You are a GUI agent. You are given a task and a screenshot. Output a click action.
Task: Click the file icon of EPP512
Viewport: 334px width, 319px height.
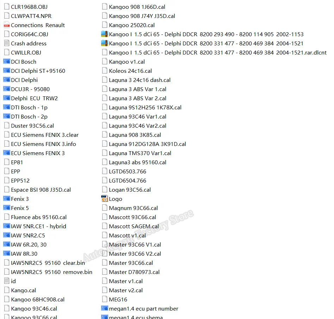click(7, 180)
